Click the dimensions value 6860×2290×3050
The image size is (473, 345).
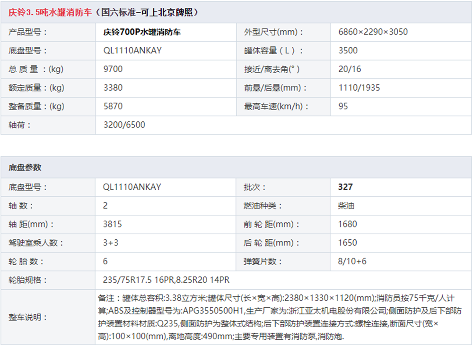[373, 32]
